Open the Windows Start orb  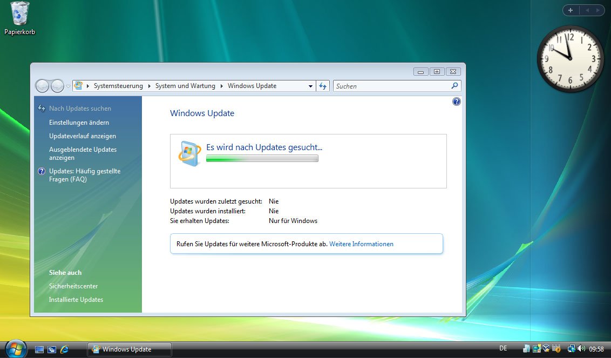coord(15,349)
